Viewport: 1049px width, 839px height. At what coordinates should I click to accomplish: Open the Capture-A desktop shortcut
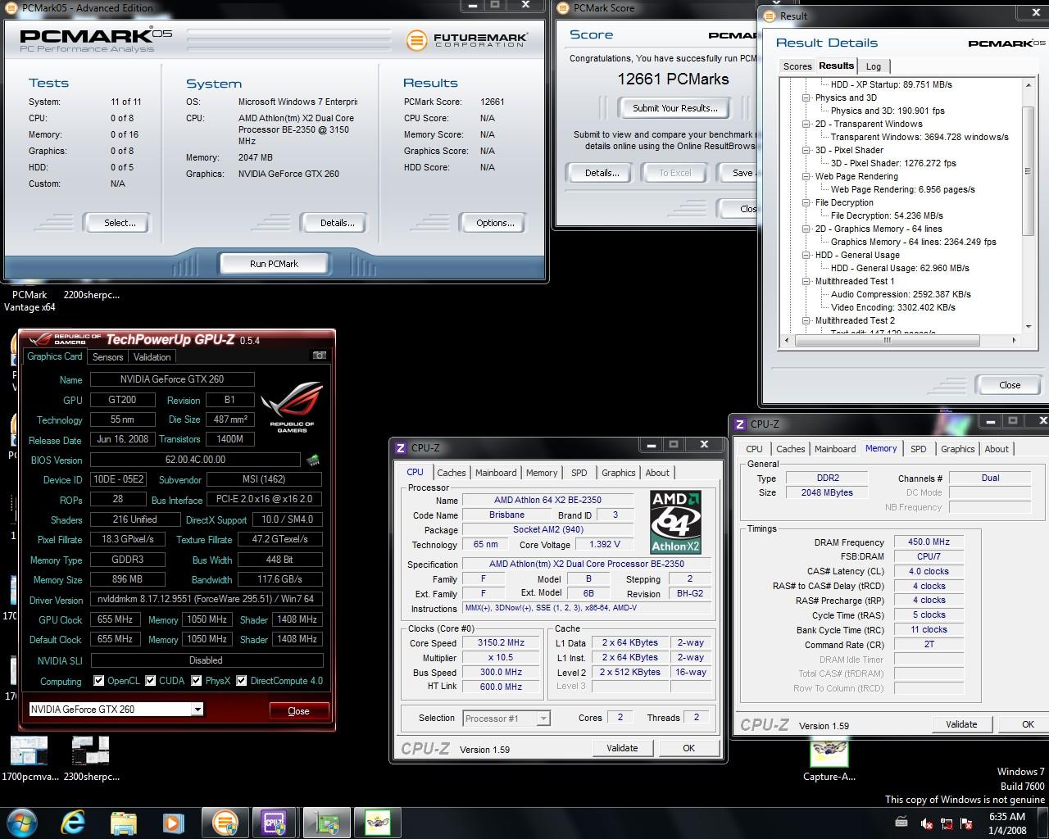(829, 761)
